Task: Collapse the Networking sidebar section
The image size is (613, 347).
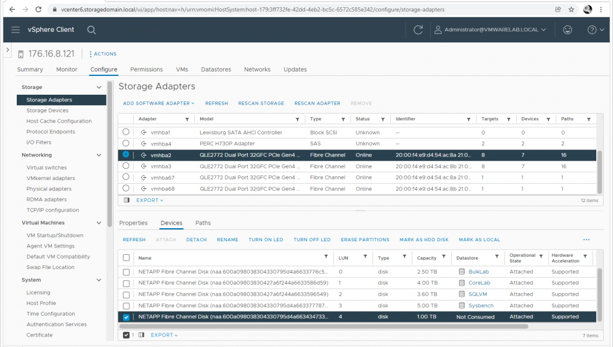Action: (98, 155)
